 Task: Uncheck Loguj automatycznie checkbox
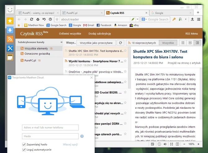pyautogui.click(x=24, y=150)
